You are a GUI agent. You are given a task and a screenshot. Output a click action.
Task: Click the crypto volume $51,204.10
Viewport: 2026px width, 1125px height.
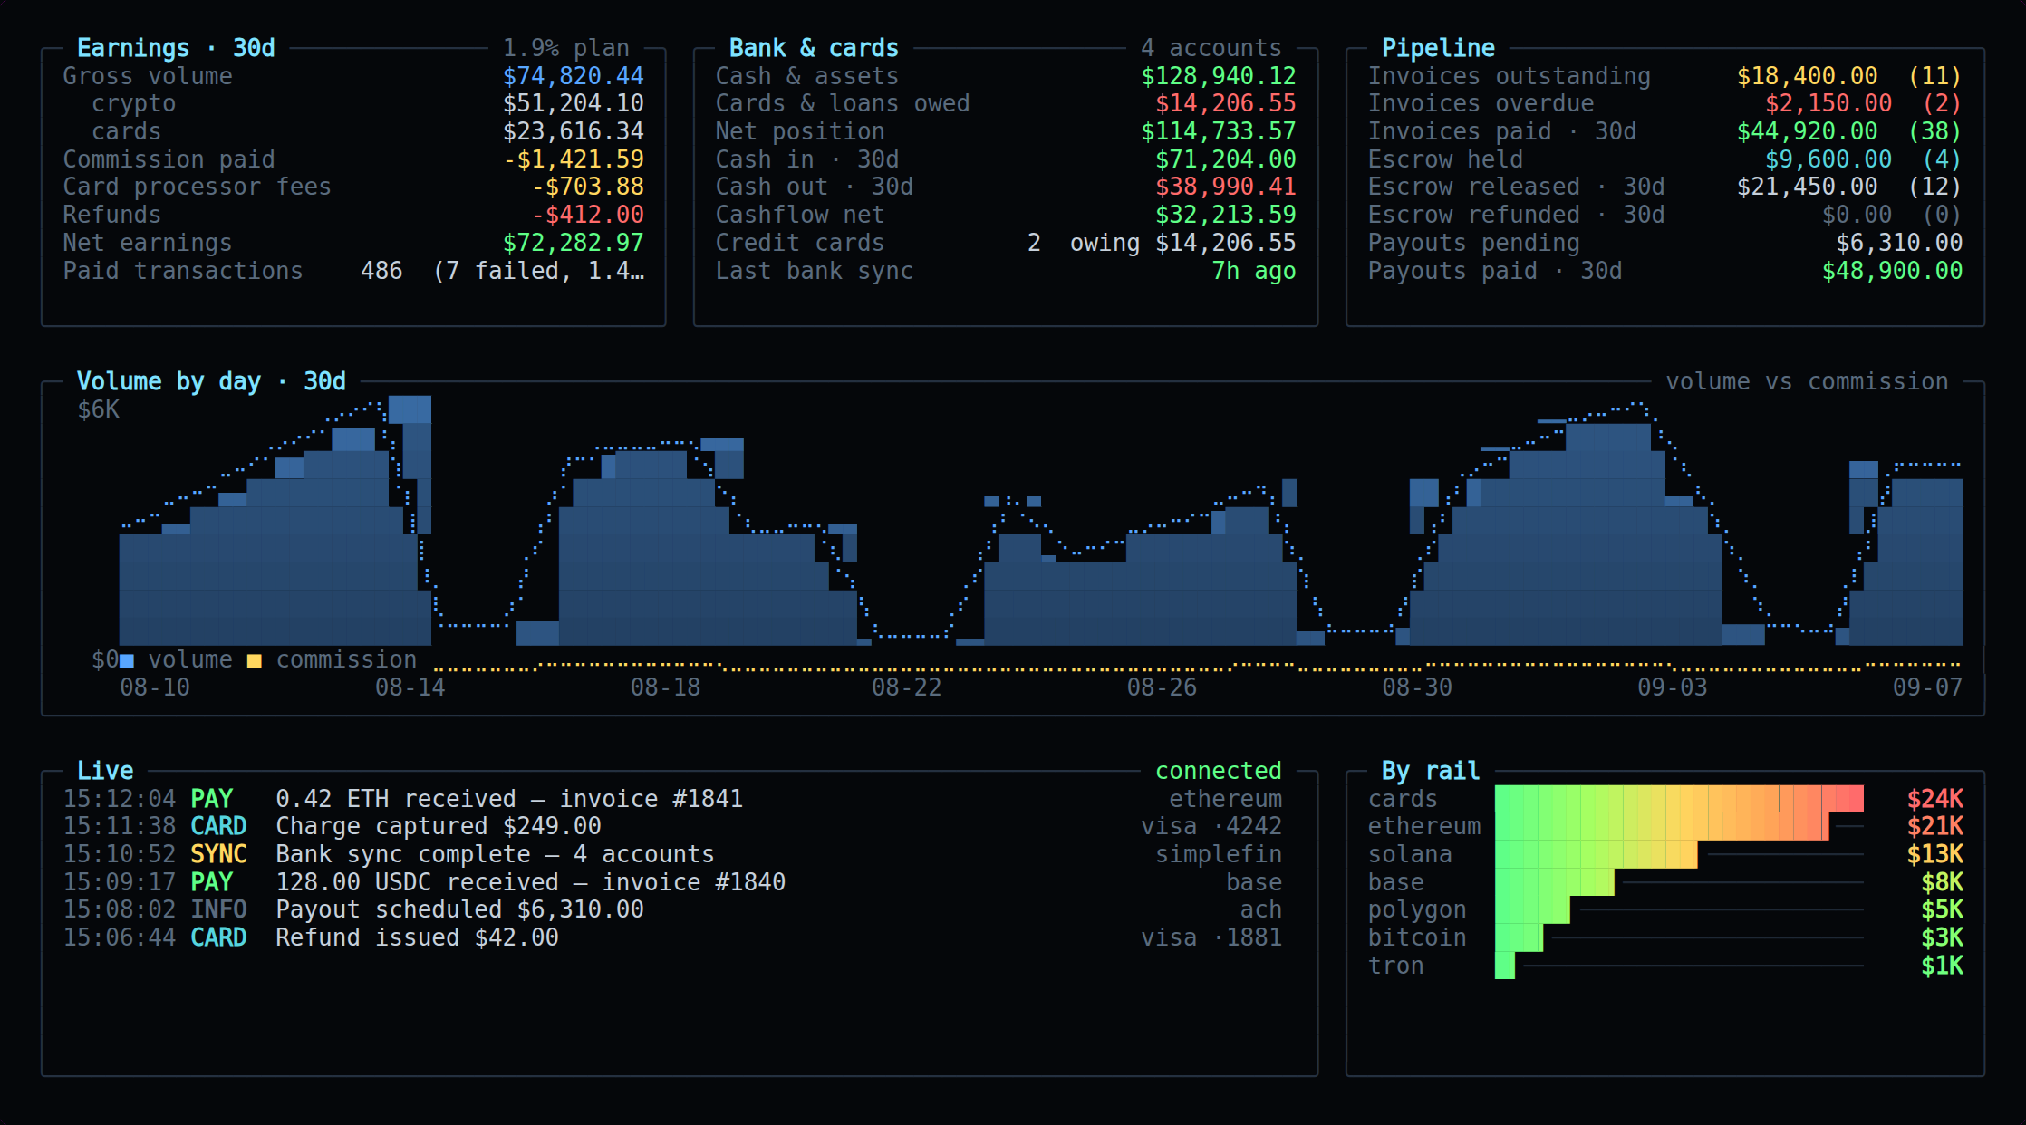(574, 103)
